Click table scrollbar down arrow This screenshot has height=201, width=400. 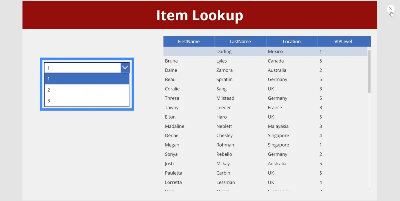(x=369, y=189)
